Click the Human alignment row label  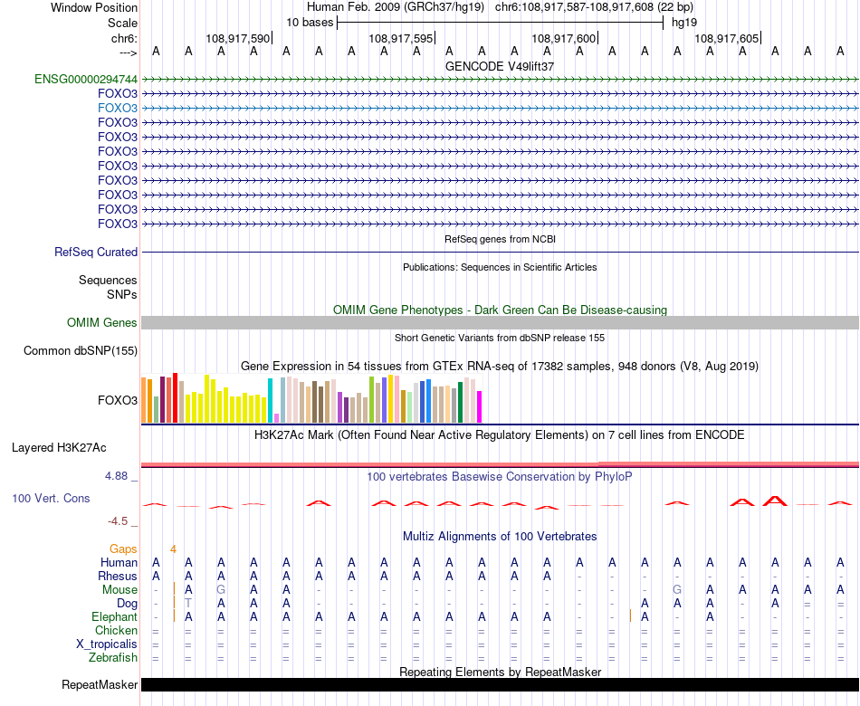[119, 563]
